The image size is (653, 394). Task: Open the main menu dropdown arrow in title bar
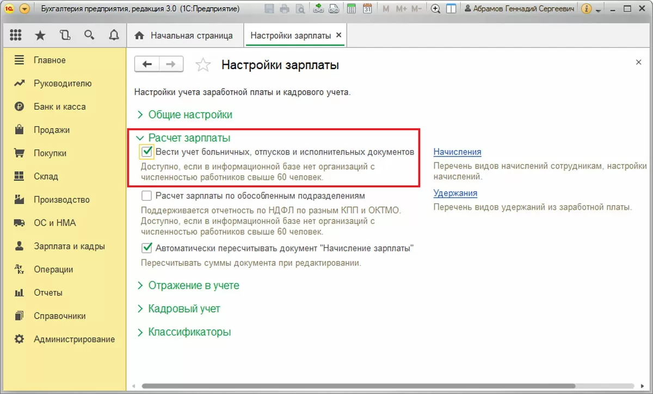pyautogui.click(x=25, y=9)
